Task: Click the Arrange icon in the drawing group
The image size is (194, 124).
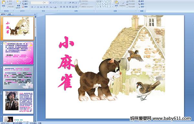Action: pyautogui.click(x=116, y=4)
